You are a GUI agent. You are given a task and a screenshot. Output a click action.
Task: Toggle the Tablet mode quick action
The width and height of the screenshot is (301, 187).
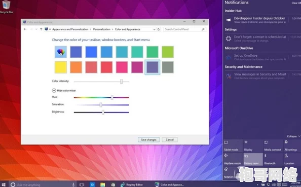coord(233,146)
